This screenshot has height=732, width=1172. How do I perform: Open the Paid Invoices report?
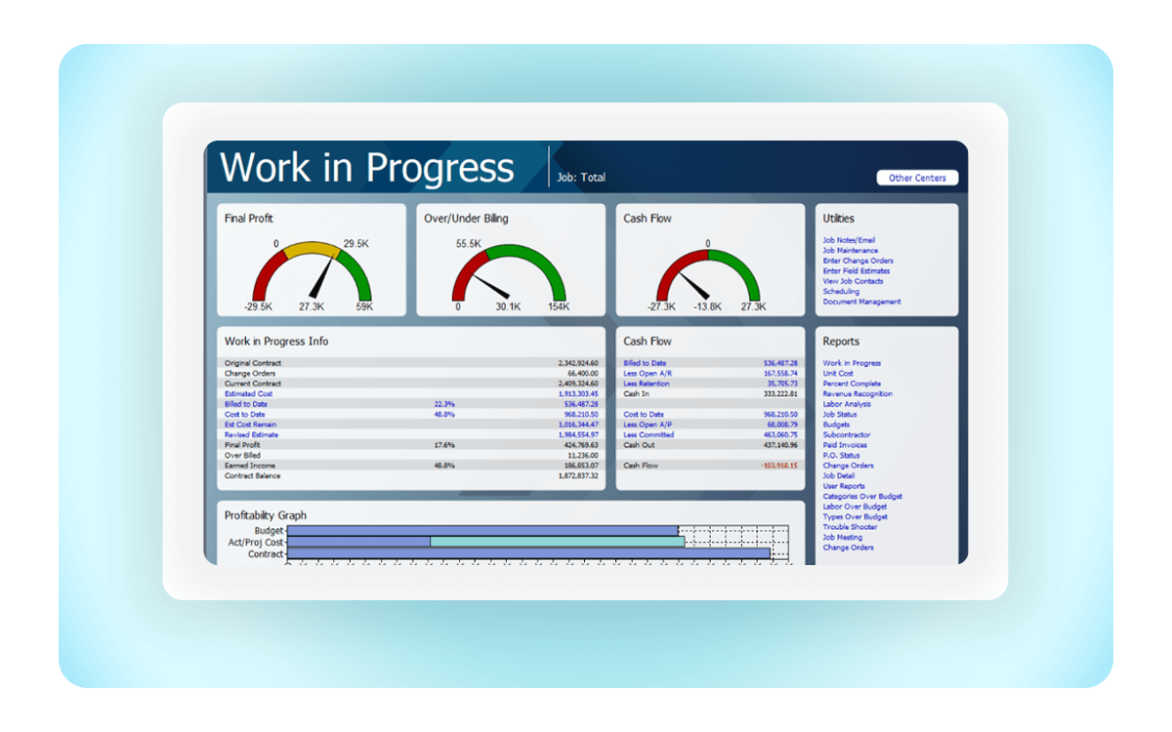coord(845,445)
